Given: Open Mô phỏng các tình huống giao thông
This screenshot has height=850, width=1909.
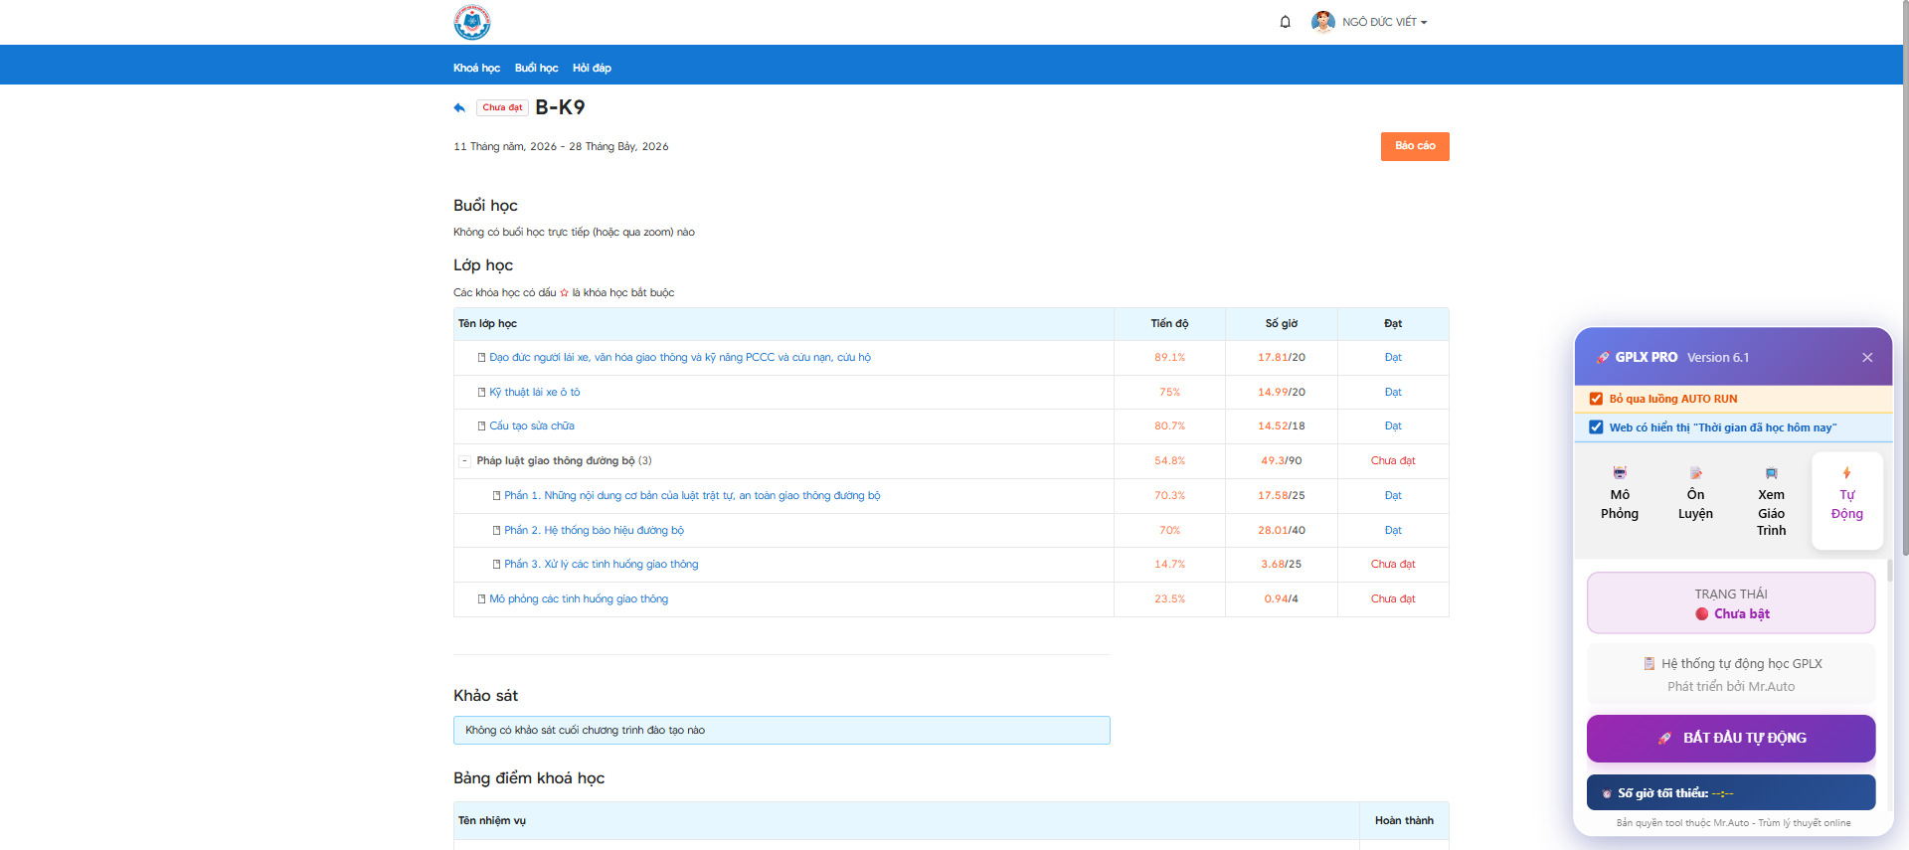Looking at the screenshot, I should [579, 598].
